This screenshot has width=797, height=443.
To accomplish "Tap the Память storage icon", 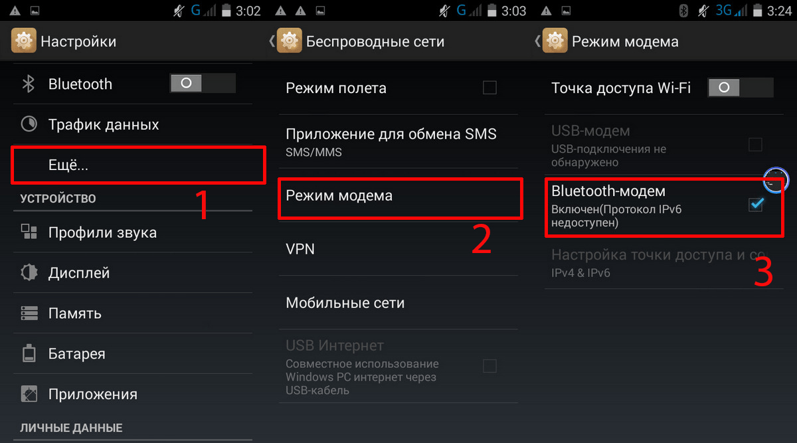I will click(x=29, y=313).
